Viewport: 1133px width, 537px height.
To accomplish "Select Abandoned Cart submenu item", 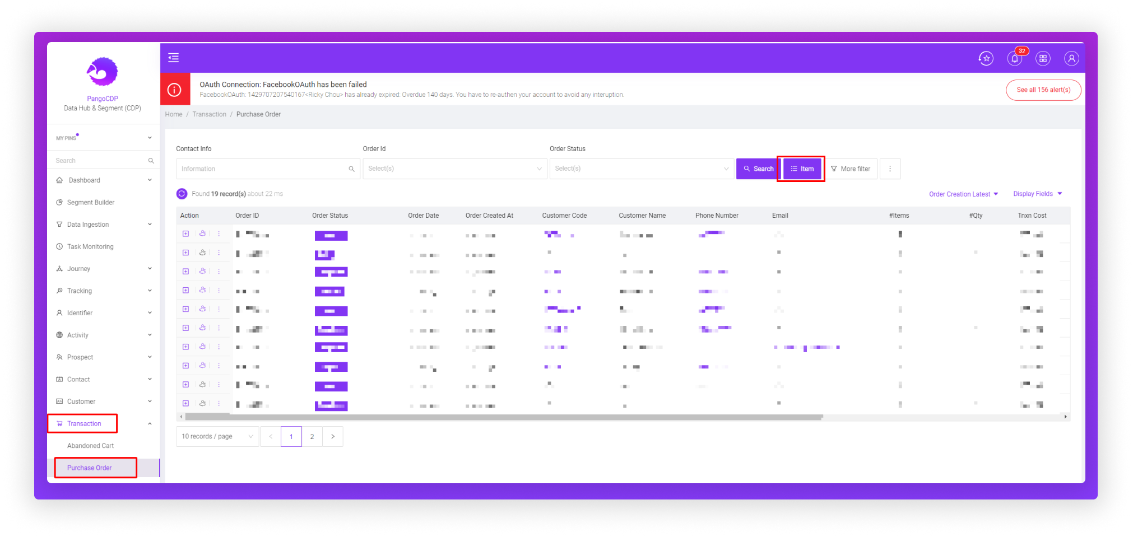I will [x=90, y=446].
